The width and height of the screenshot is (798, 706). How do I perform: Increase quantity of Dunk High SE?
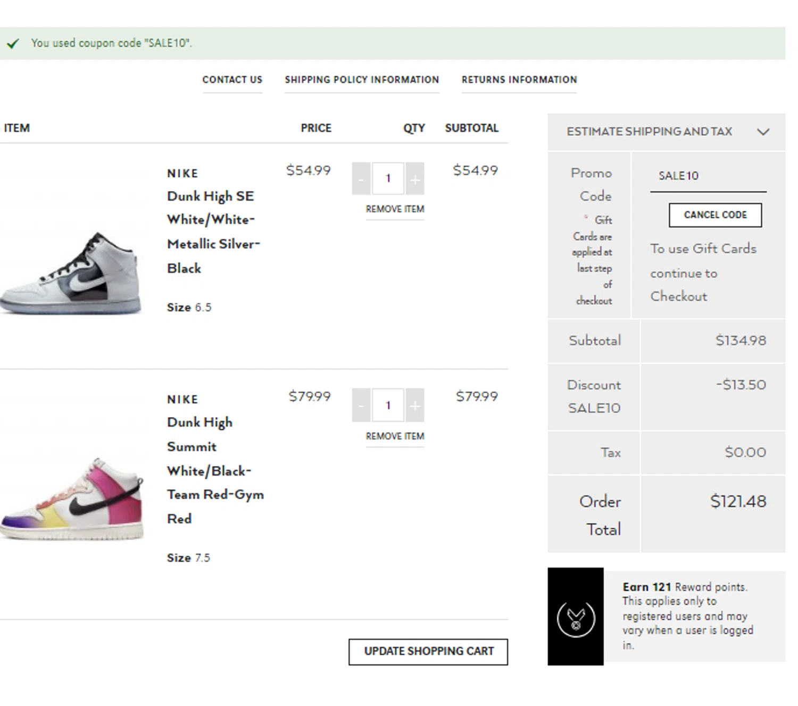pyautogui.click(x=415, y=179)
